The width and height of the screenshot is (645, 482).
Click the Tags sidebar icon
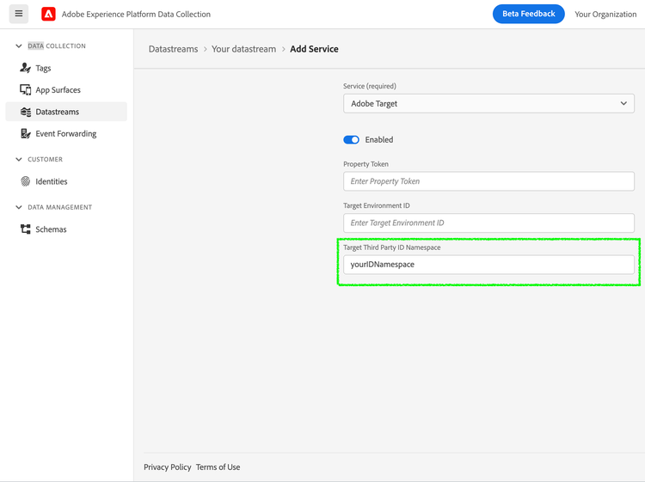click(26, 68)
